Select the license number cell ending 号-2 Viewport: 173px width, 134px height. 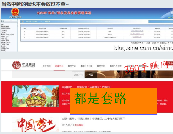pyautogui.click(x=84, y=35)
